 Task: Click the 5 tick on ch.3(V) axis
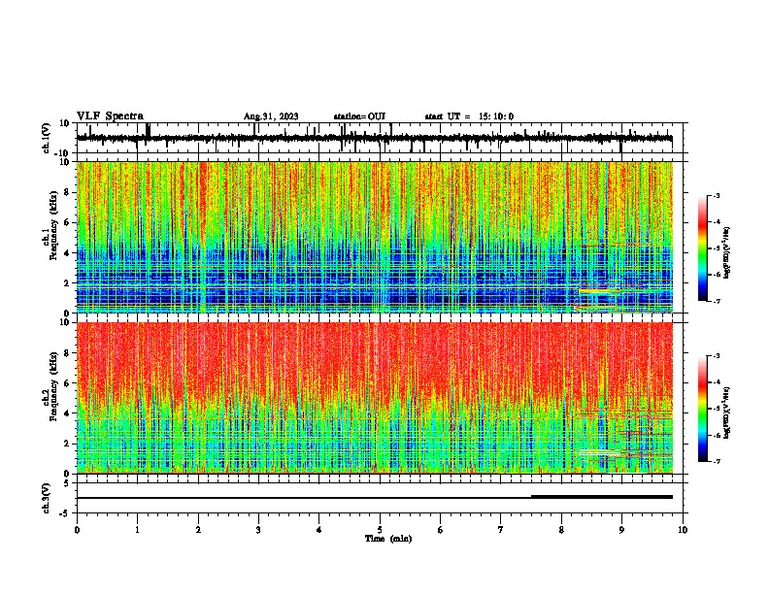(x=67, y=482)
